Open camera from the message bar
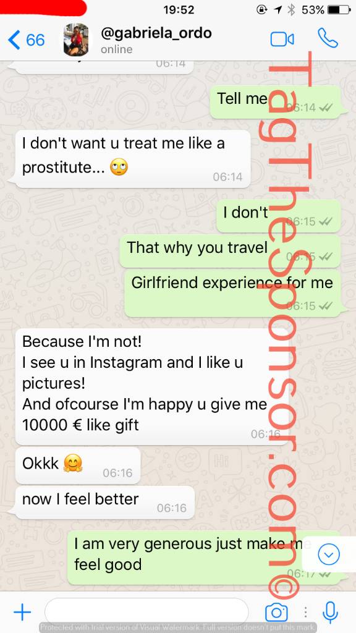The width and height of the screenshot is (356, 633). point(276,613)
